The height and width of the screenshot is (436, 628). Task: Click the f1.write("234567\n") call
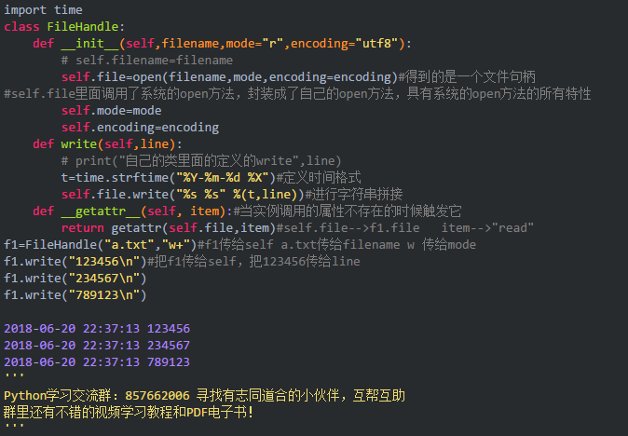tap(75, 279)
